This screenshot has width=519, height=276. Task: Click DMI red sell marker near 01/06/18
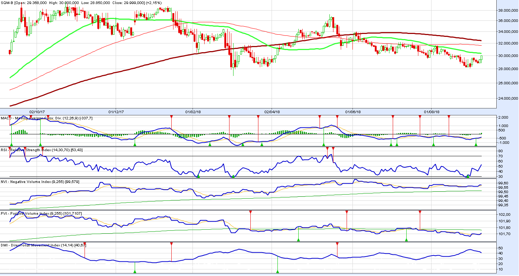point(337,244)
